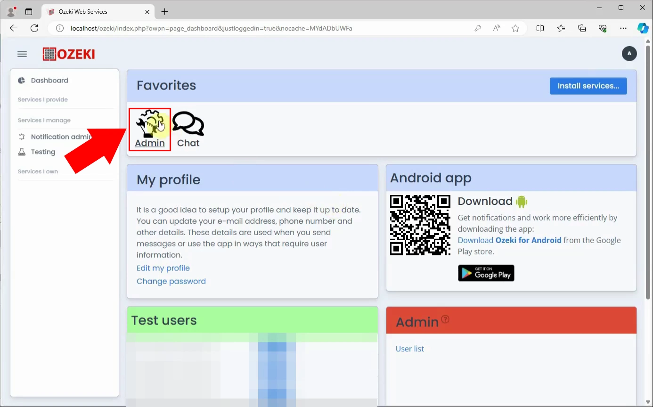Click the Read aloud icon
The width and height of the screenshot is (653, 407).
(x=497, y=28)
